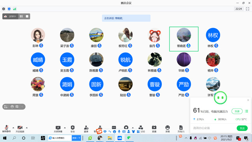Select 曹璇's blue avatar
252x142 pixels.
click(x=155, y=84)
